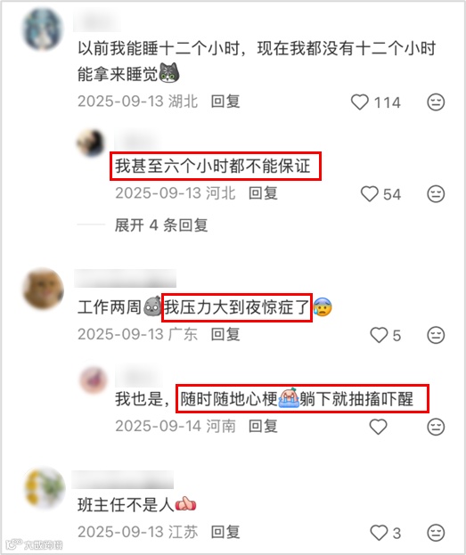This screenshot has height=555, width=466.
Task: Like the Hebei reply with 54 likes
Action: pyautogui.click(x=370, y=194)
